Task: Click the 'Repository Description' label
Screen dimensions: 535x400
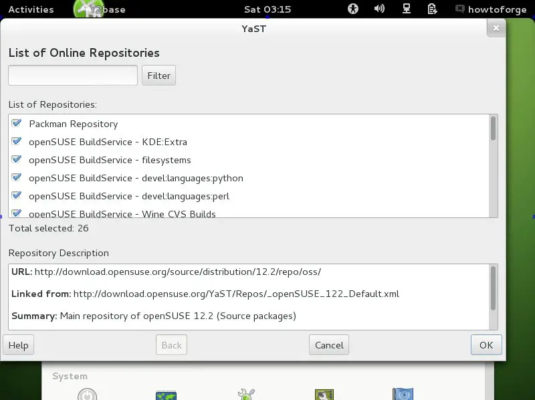Action: click(59, 254)
